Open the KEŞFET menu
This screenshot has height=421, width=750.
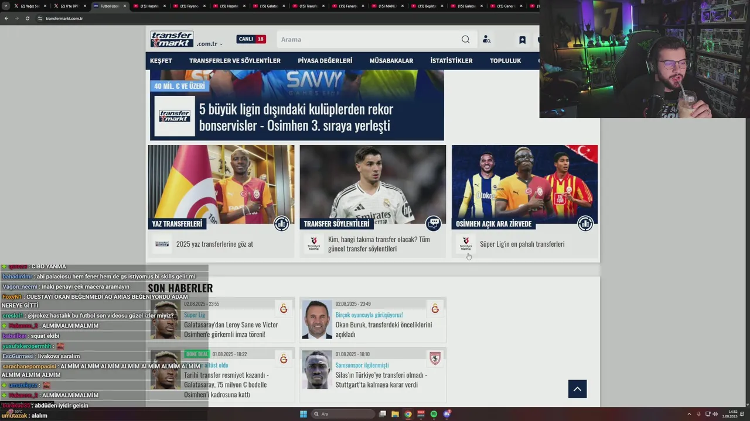pos(161,61)
